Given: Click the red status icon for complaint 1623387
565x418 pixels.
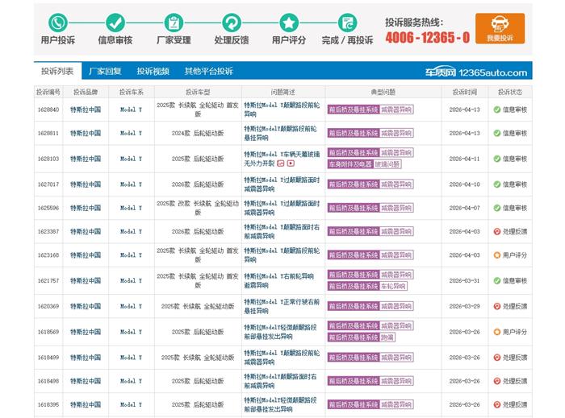Looking at the screenshot, I should tap(497, 232).
